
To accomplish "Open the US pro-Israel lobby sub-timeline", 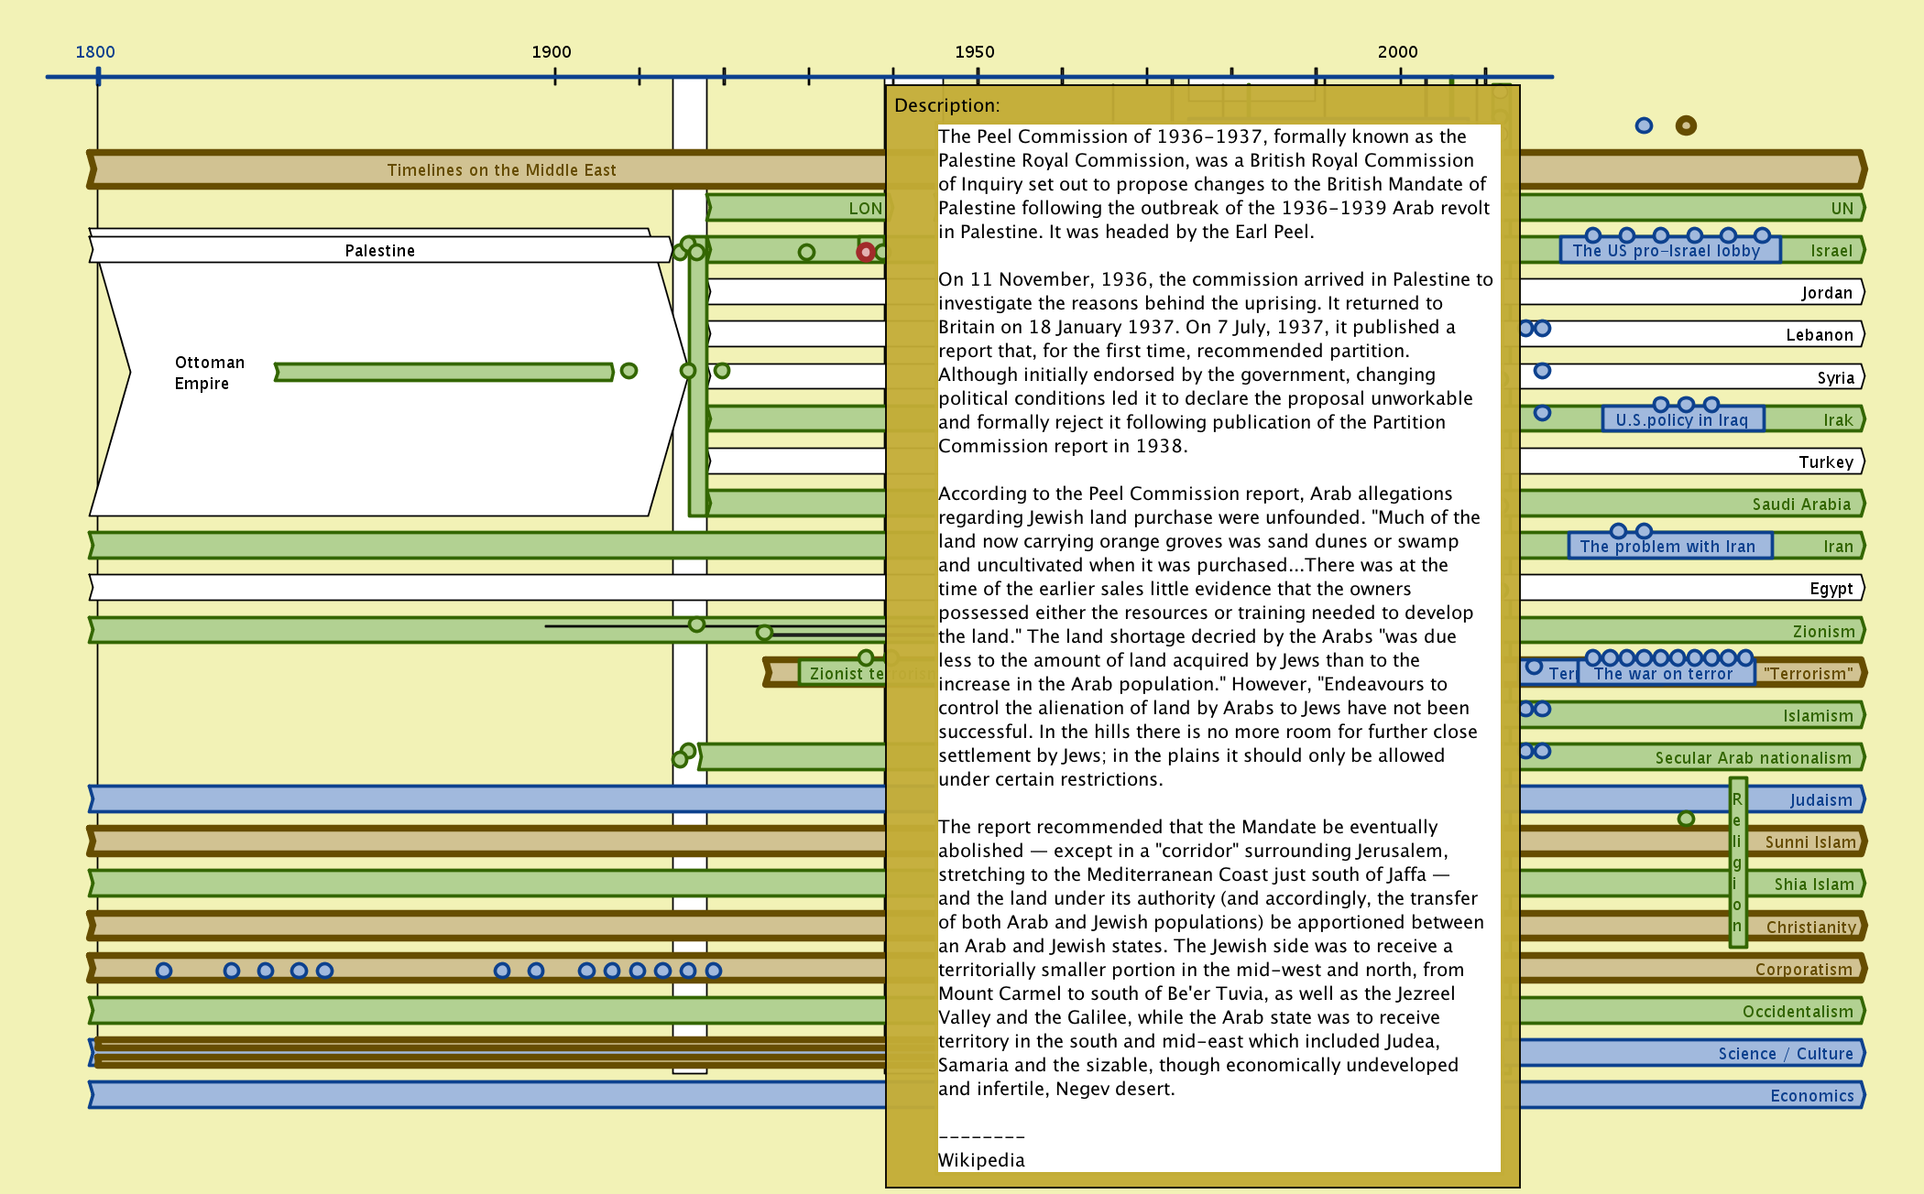I will coord(1666,251).
